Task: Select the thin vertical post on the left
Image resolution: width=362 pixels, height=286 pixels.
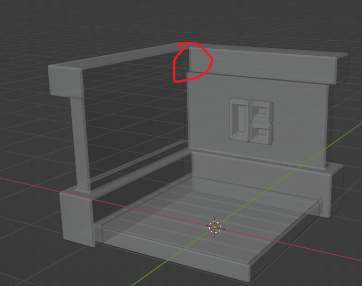Action: pos(80,145)
